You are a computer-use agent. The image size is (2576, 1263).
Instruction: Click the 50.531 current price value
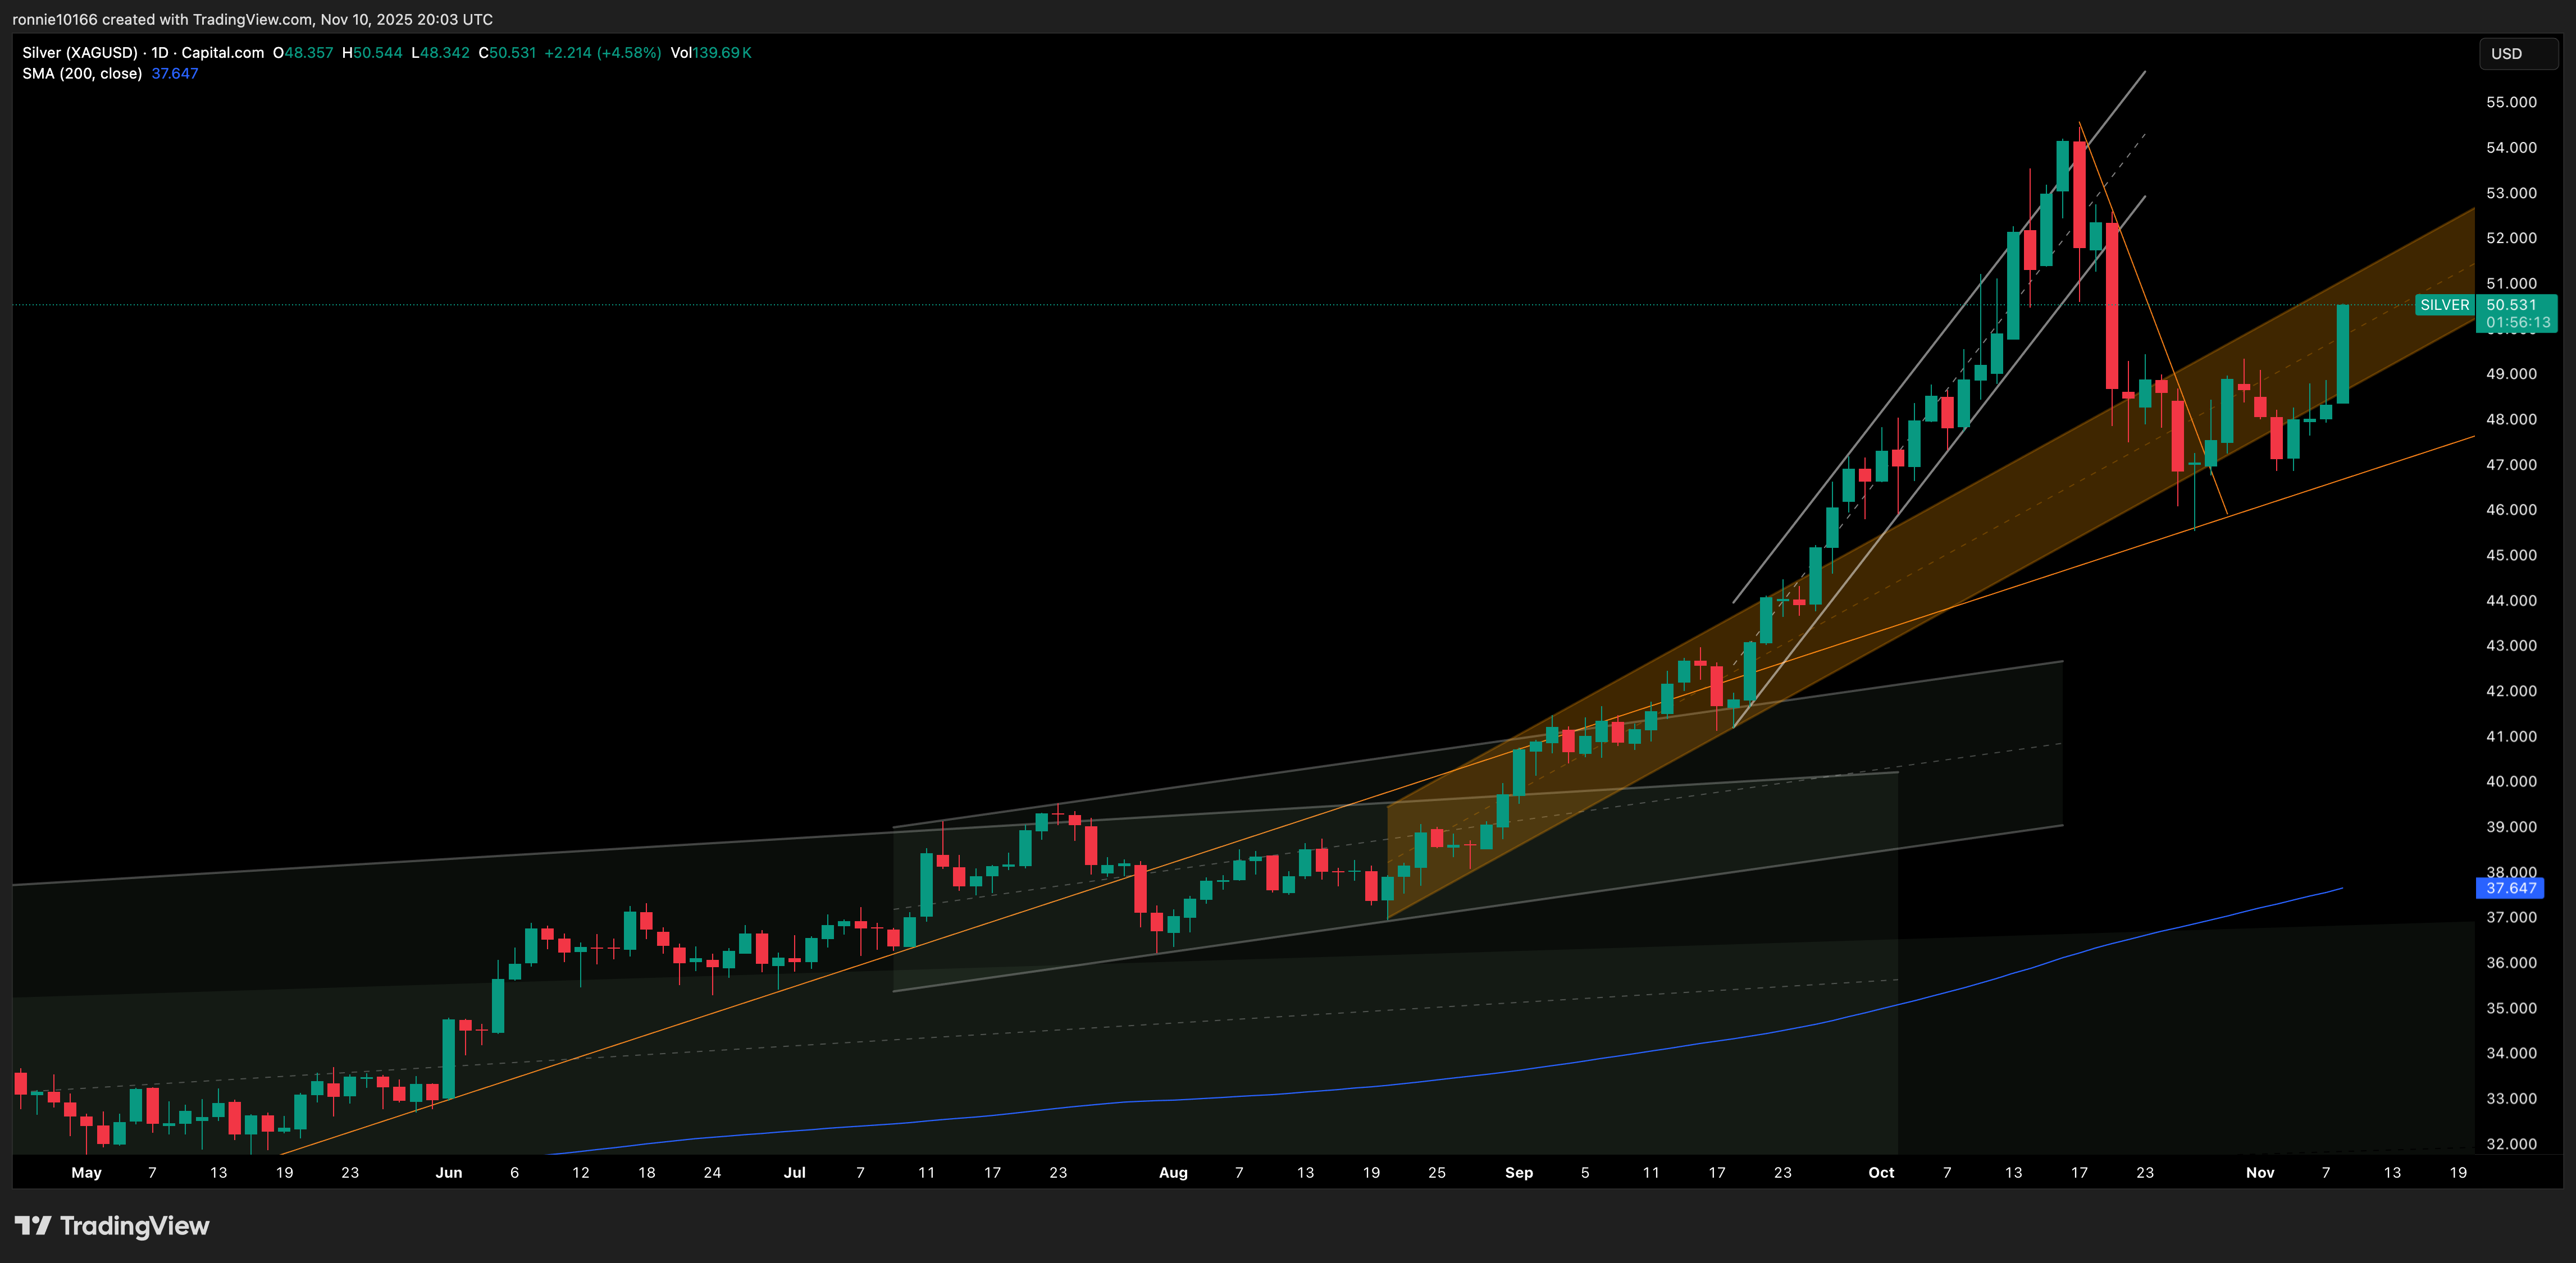[2511, 305]
